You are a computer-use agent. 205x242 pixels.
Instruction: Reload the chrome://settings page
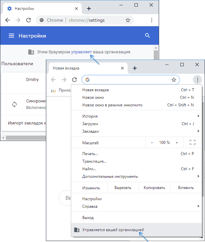(29, 20)
